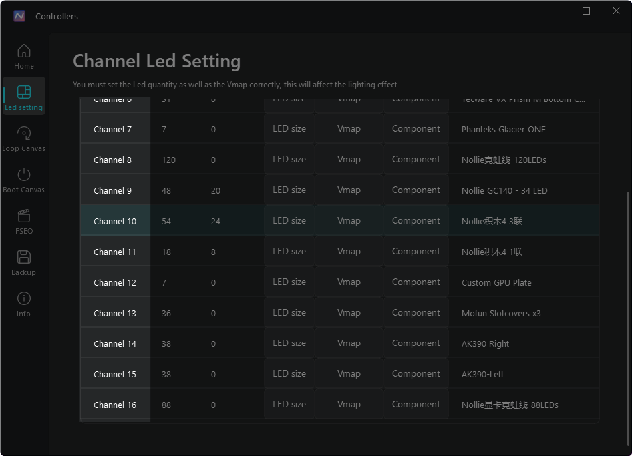Choose Component for Channel 15

[x=416, y=373]
